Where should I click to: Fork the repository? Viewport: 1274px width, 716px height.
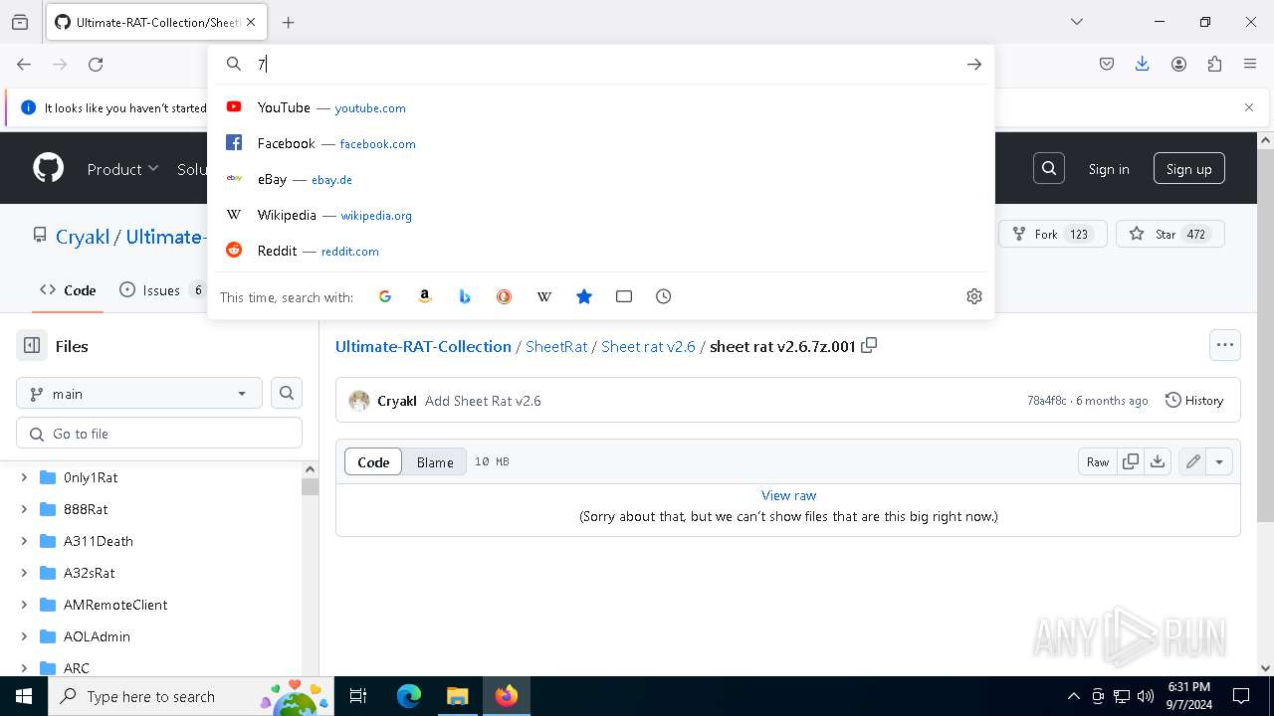[1053, 234]
